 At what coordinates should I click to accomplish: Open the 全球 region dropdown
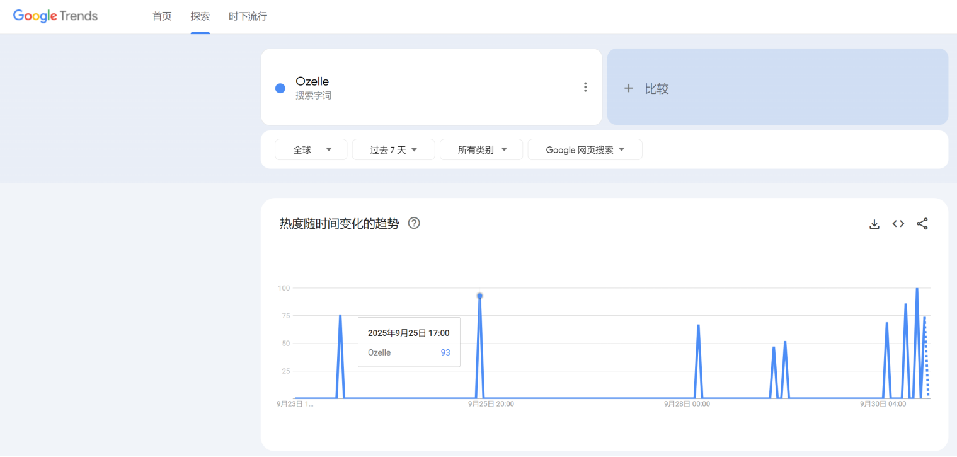(x=311, y=149)
